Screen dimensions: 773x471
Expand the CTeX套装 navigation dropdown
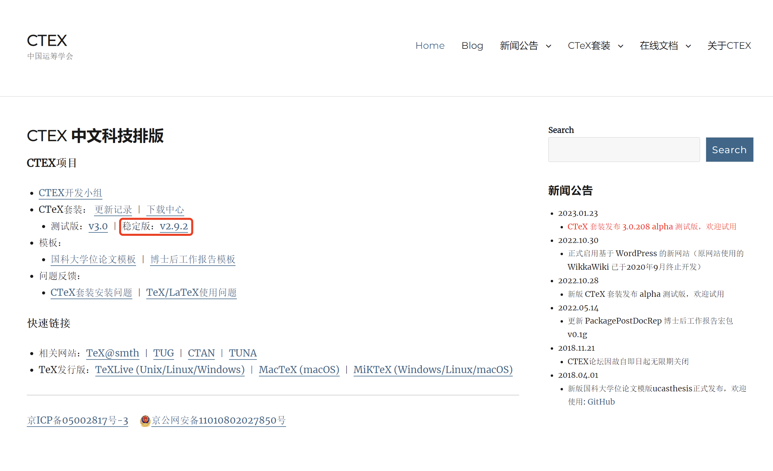point(595,45)
